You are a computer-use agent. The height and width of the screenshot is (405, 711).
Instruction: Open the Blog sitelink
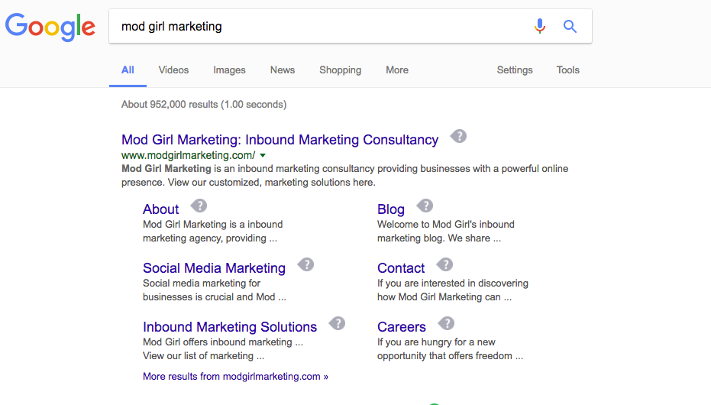(x=390, y=209)
